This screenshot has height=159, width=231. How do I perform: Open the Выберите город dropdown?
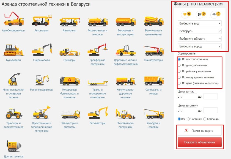[200, 46]
